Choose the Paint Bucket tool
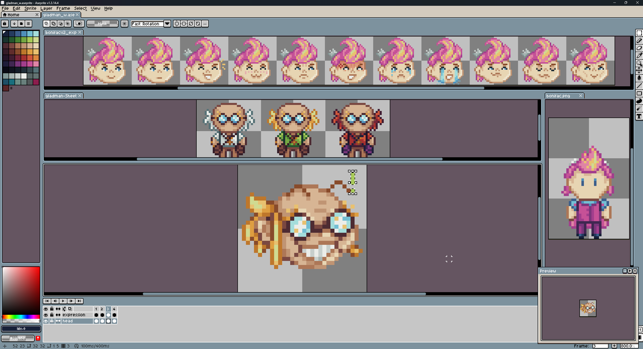643x349 pixels. tap(639, 78)
